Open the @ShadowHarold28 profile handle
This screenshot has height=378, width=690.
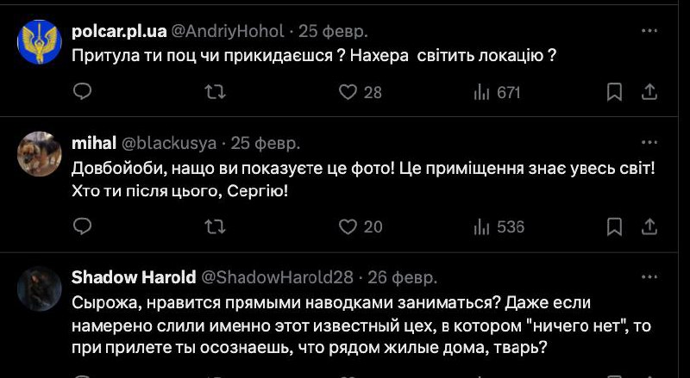[x=277, y=277]
